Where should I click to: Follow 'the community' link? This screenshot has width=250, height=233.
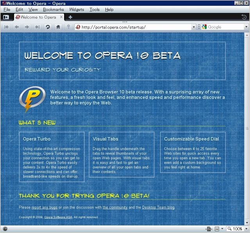pos(115,207)
